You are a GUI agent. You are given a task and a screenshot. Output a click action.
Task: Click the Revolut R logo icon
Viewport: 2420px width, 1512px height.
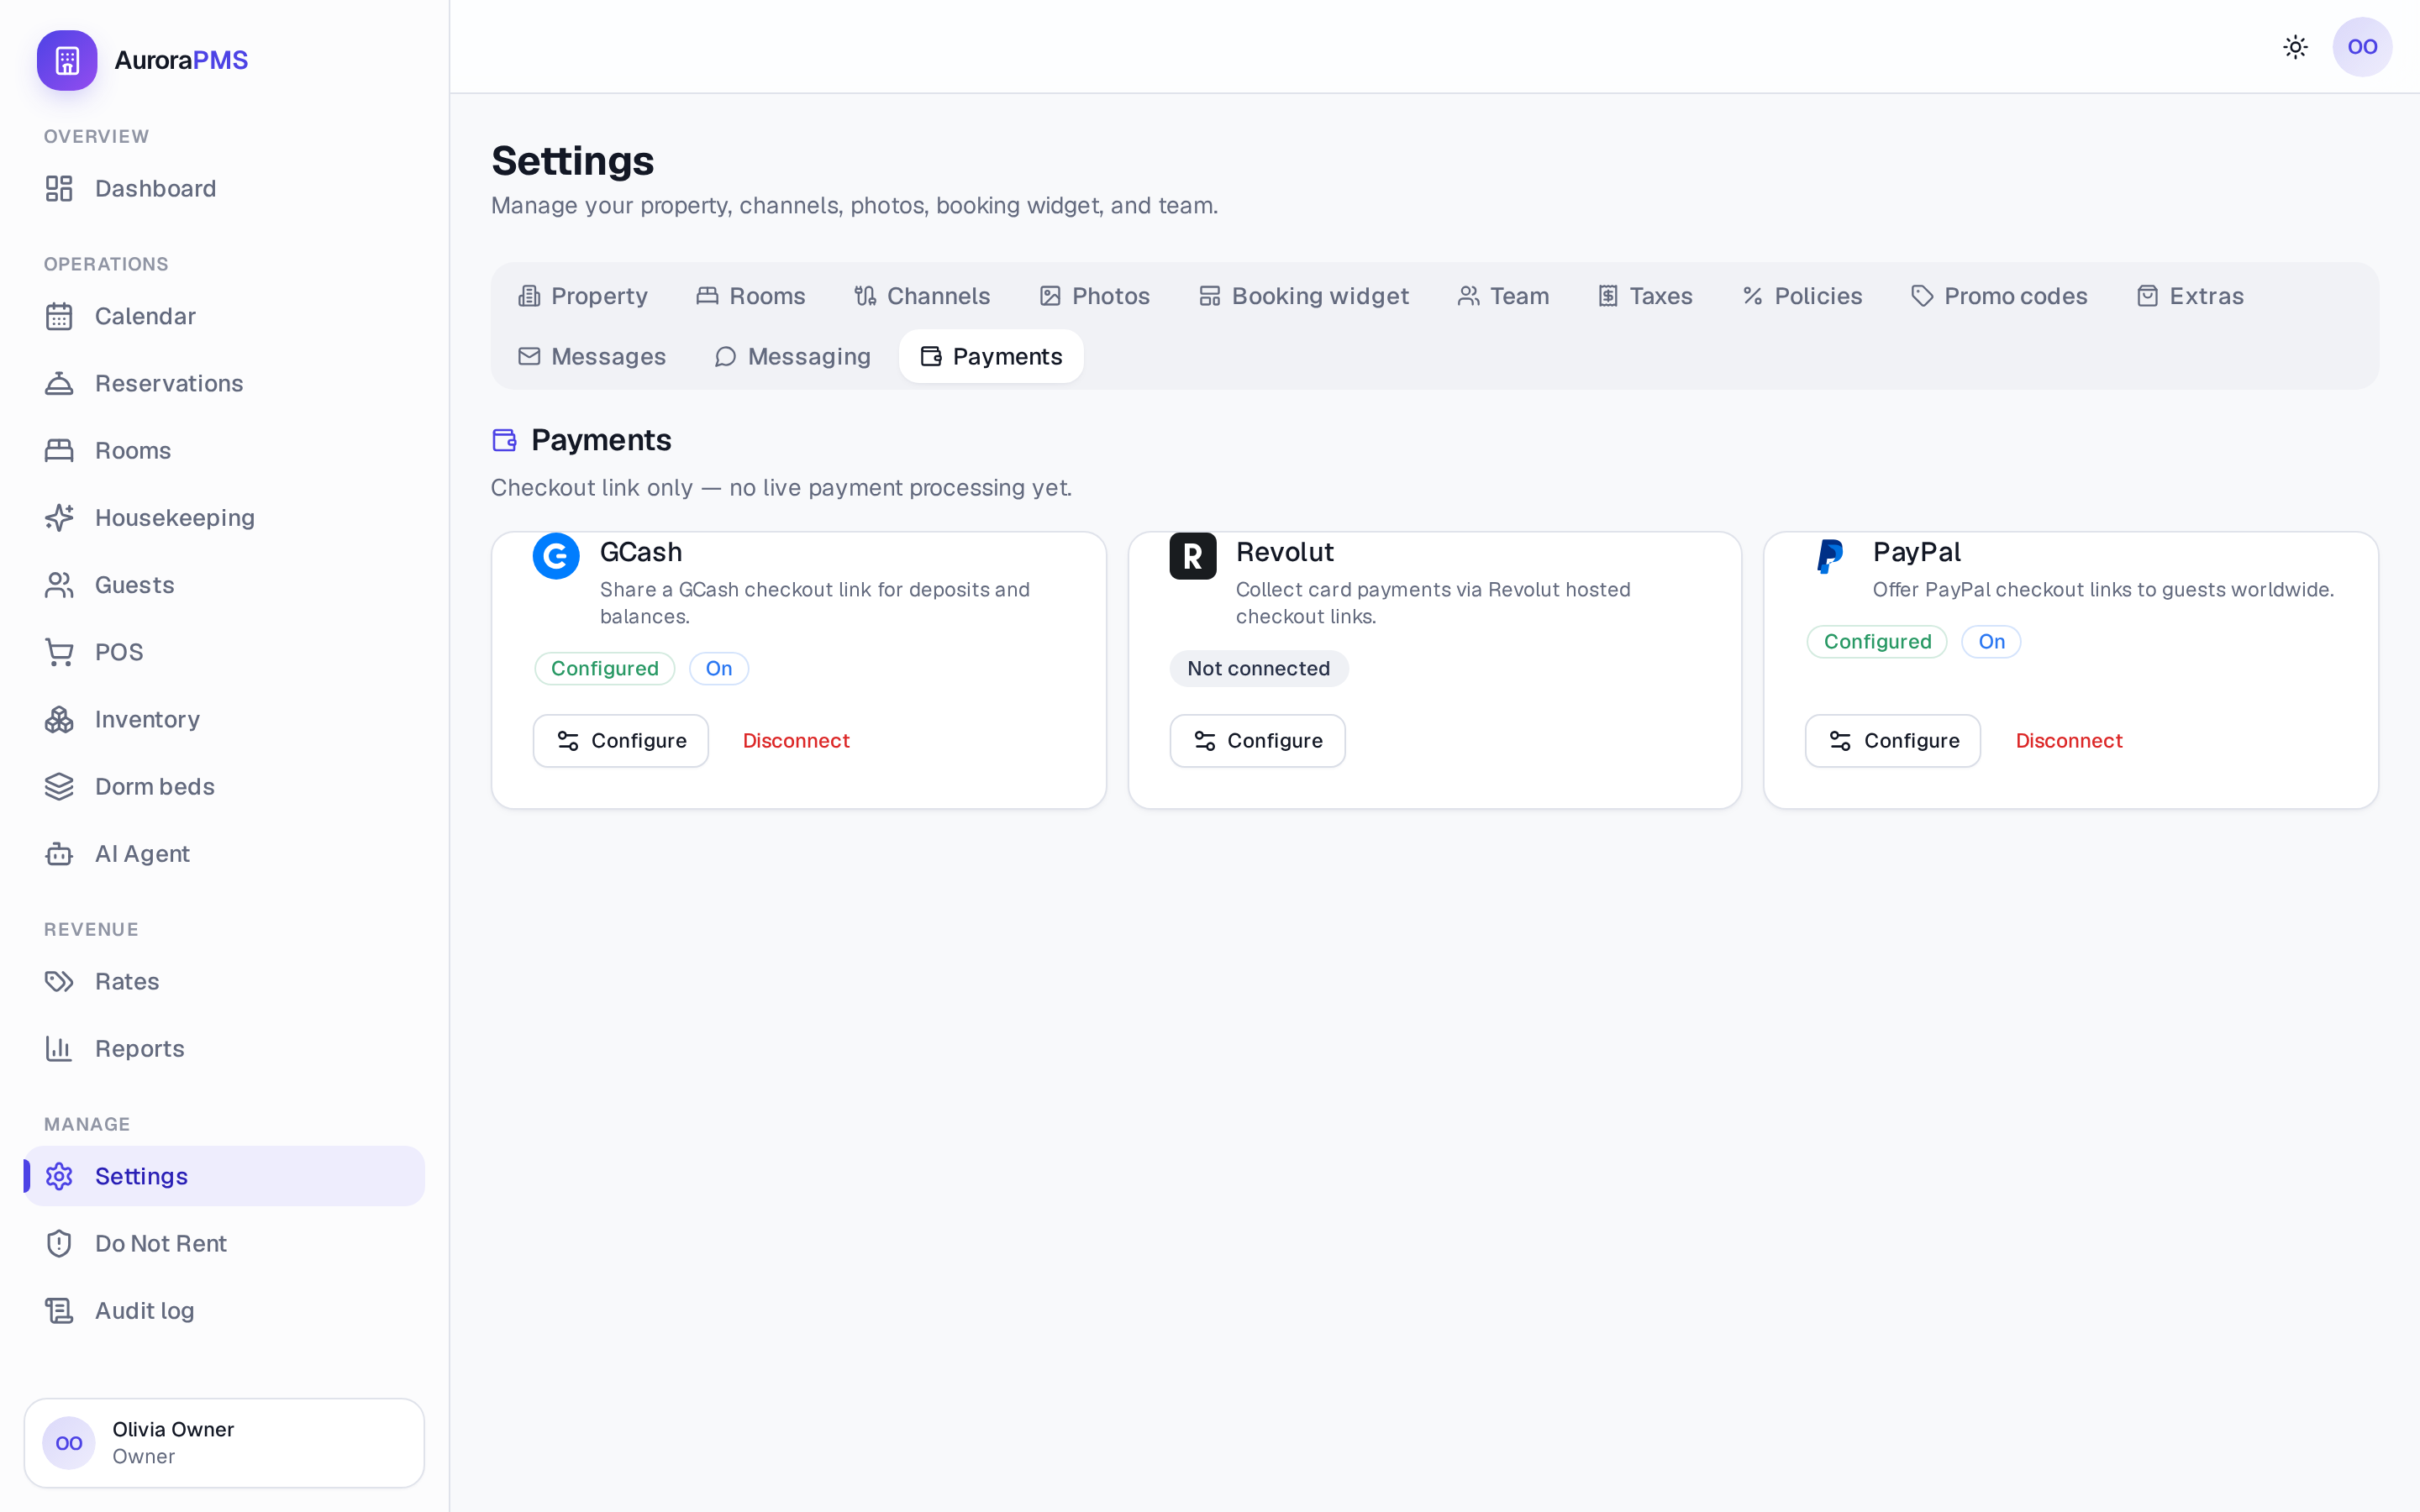click(x=1193, y=556)
